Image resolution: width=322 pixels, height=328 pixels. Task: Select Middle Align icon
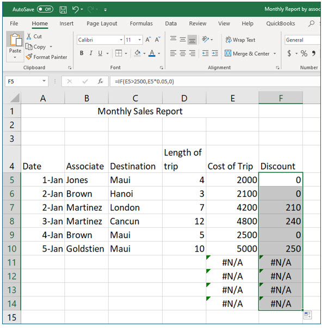[x=183, y=39]
